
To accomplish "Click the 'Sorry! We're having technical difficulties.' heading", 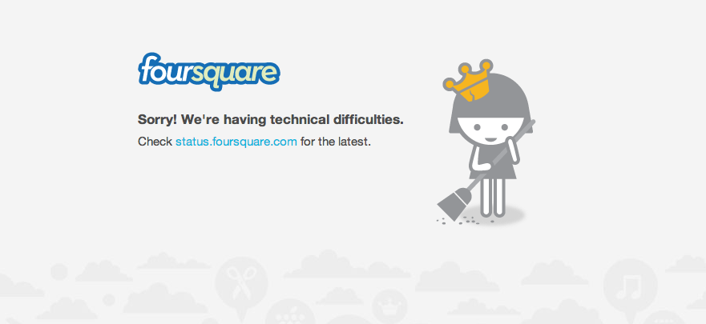I will click(271, 120).
